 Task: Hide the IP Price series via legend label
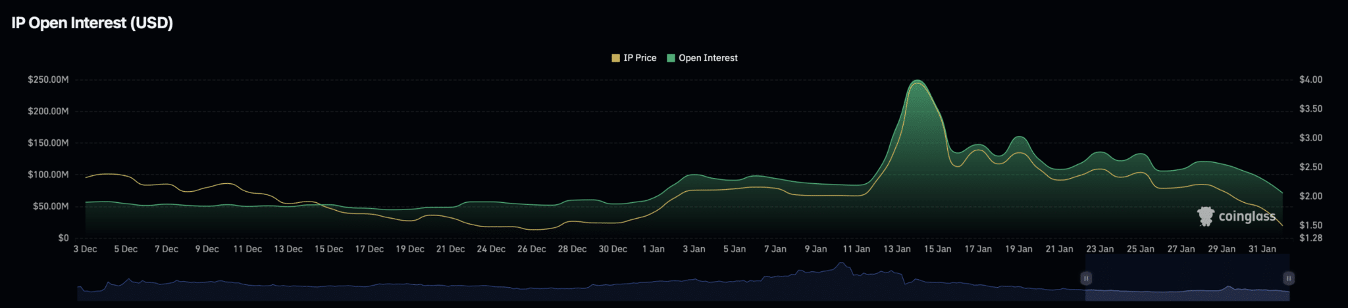pos(640,58)
